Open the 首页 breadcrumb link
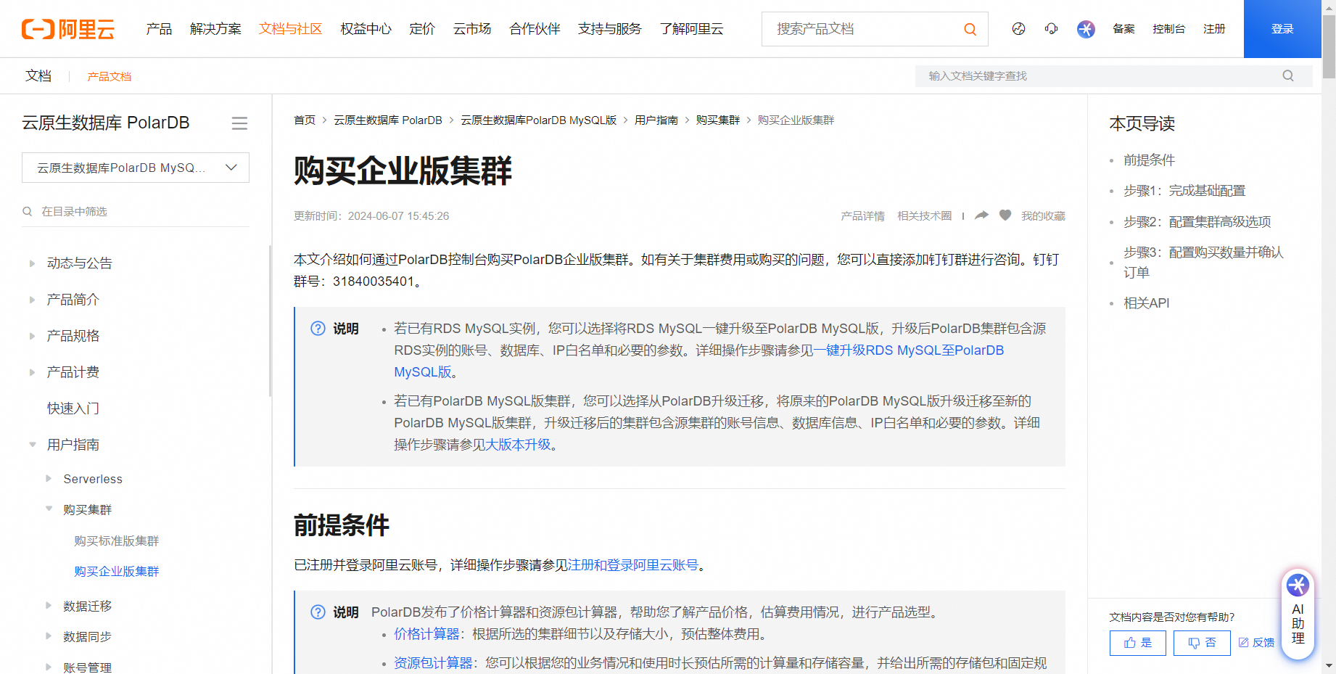This screenshot has width=1336, height=674. point(305,120)
